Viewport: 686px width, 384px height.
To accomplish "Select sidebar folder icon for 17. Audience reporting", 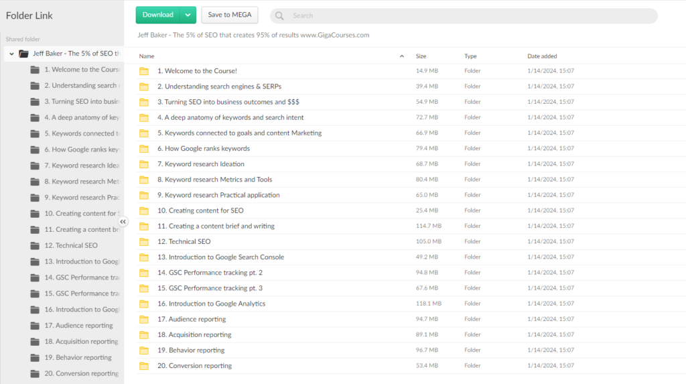I will point(35,326).
